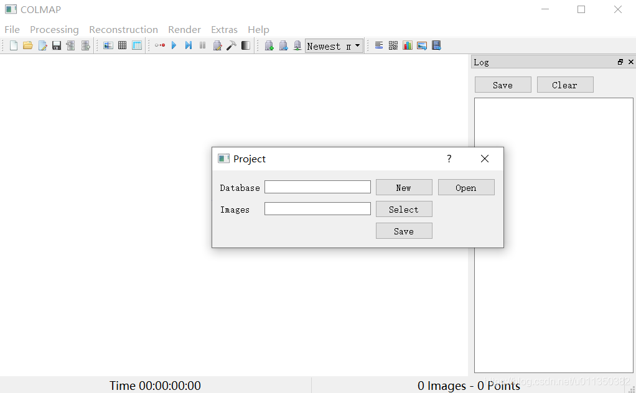Image resolution: width=636 pixels, height=393 pixels.
Task: Open the Render options shading icon
Action: click(x=245, y=45)
